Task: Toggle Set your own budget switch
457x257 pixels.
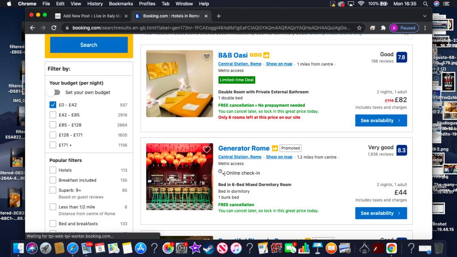Action: click(x=54, y=92)
